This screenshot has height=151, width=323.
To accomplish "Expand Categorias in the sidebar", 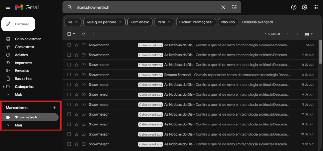I will (x=4, y=87).
